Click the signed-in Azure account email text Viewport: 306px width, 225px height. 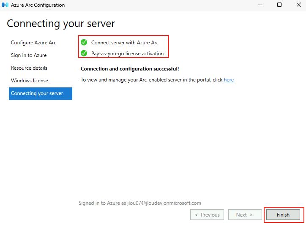[x=164, y=203]
